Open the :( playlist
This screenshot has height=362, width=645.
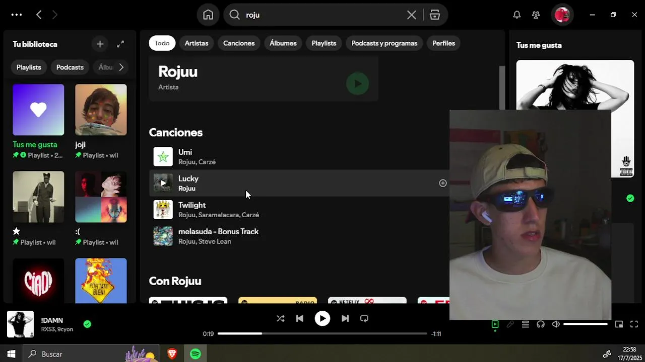101,209
